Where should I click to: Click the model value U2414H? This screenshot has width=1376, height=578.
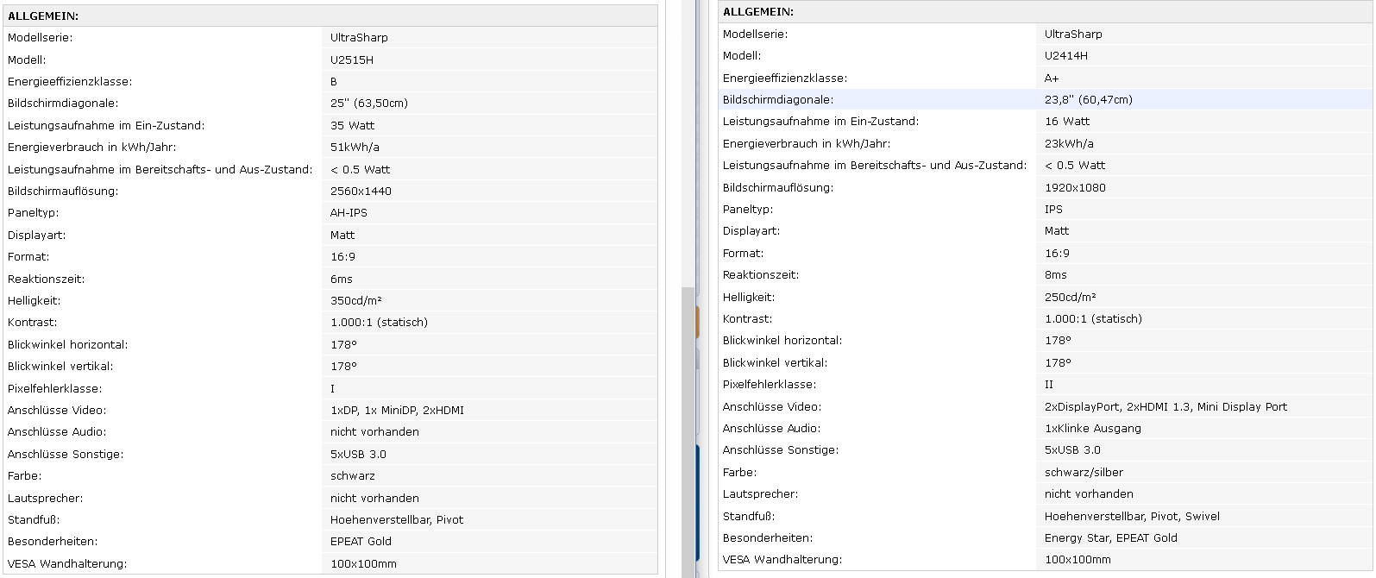tap(1066, 55)
